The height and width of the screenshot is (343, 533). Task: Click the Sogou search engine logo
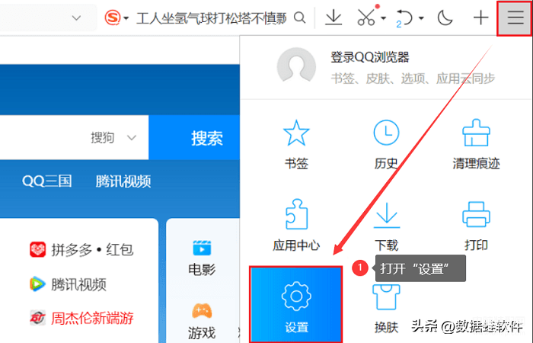point(113,18)
